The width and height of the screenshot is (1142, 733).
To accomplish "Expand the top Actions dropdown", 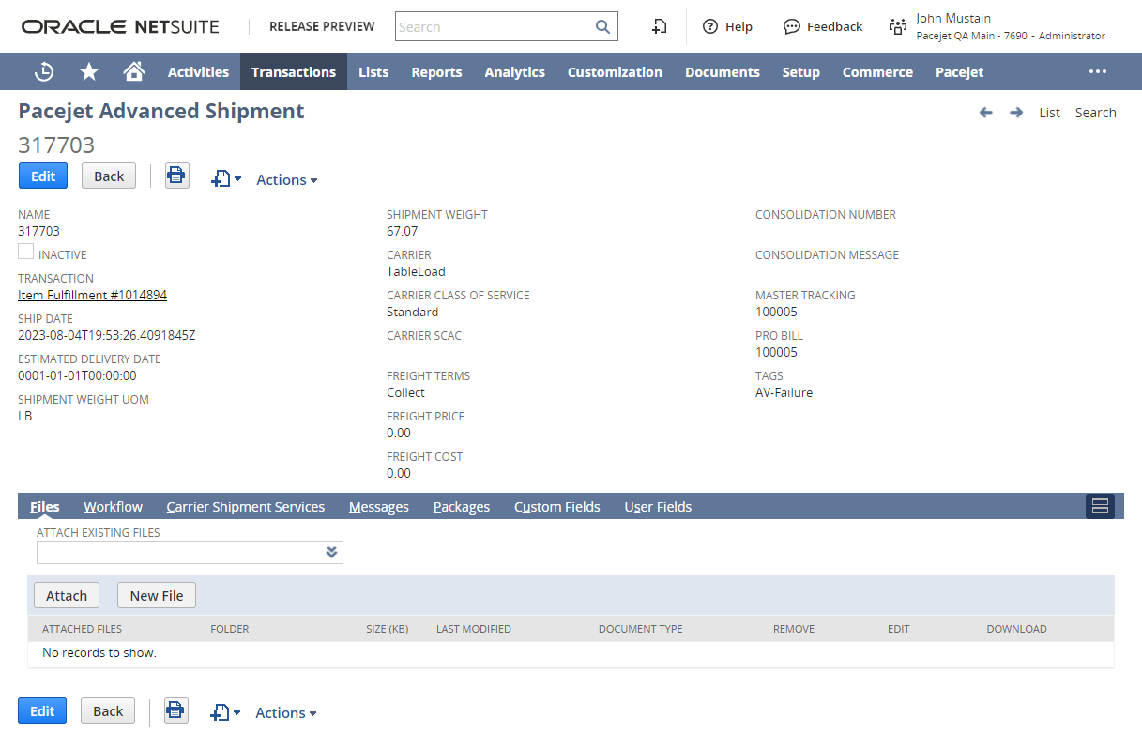I will (x=287, y=180).
